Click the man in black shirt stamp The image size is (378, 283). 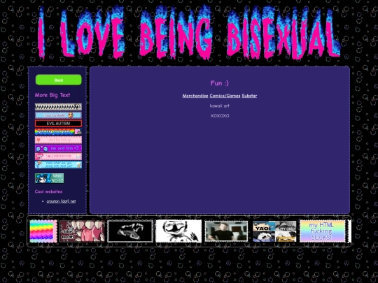226,231
